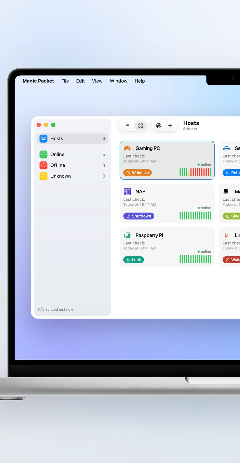
Task: Click the Gaming PC online status label
Action: pos(204,165)
